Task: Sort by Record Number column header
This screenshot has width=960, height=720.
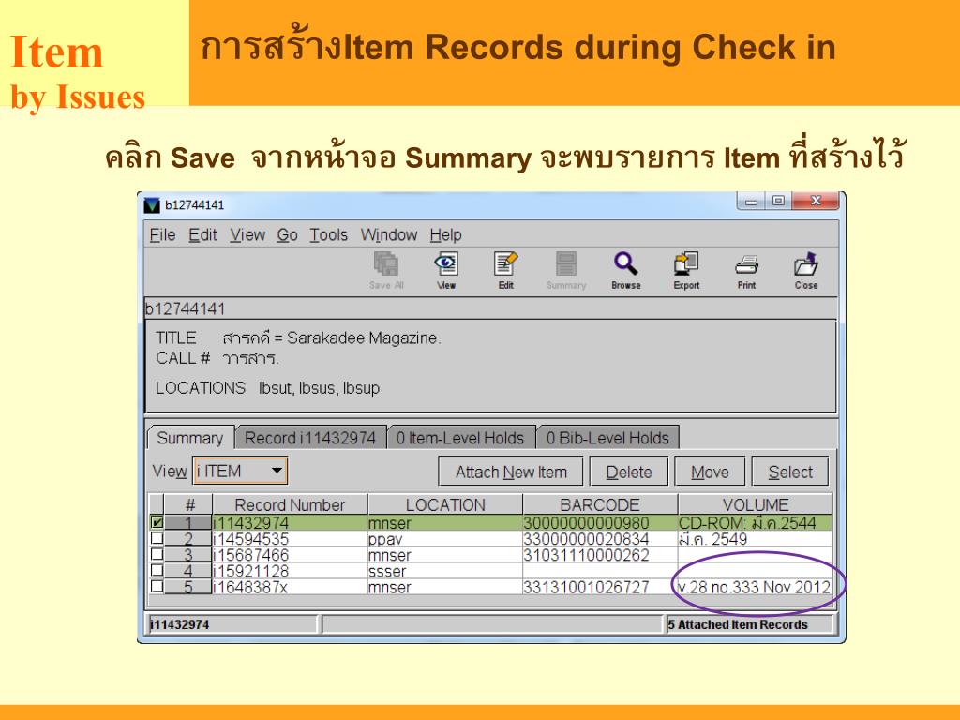Action: pos(290,505)
